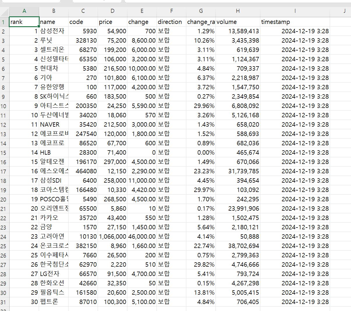The height and width of the screenshot is (311, 351).
Task: Select column A header
Action: point(24,11)
